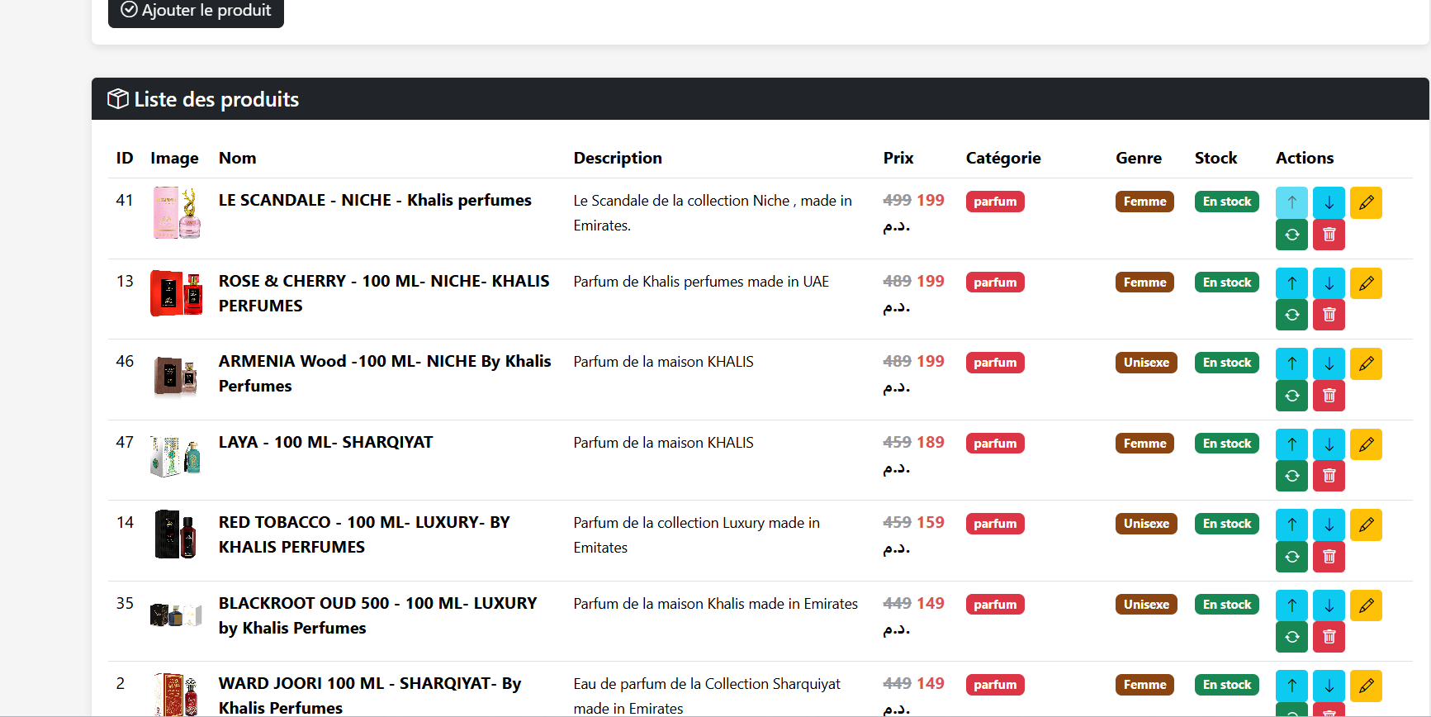
Task: Delete the ARMENIA Wood product
Action: point(1329,396)
